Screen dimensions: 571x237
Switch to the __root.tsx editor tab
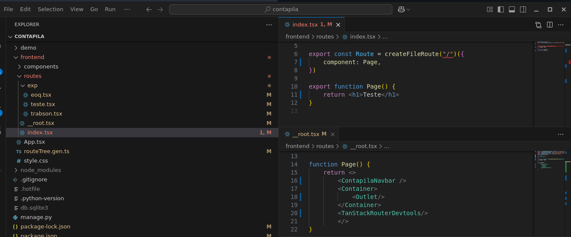pyautogui.click(x=305, y=134)
